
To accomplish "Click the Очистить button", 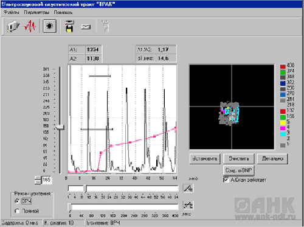I will [x=239, y=159].
